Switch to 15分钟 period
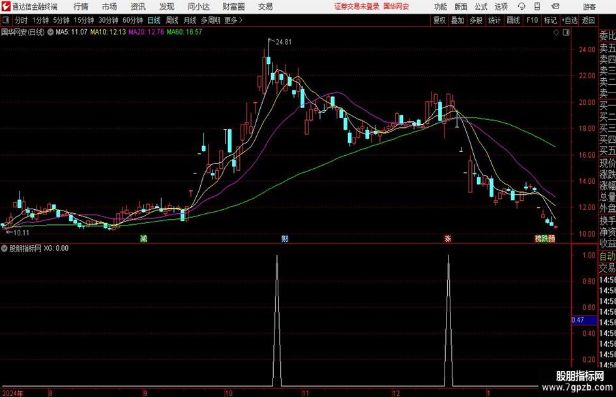Screen dimensions: 616x397 [x=84, y=20]
